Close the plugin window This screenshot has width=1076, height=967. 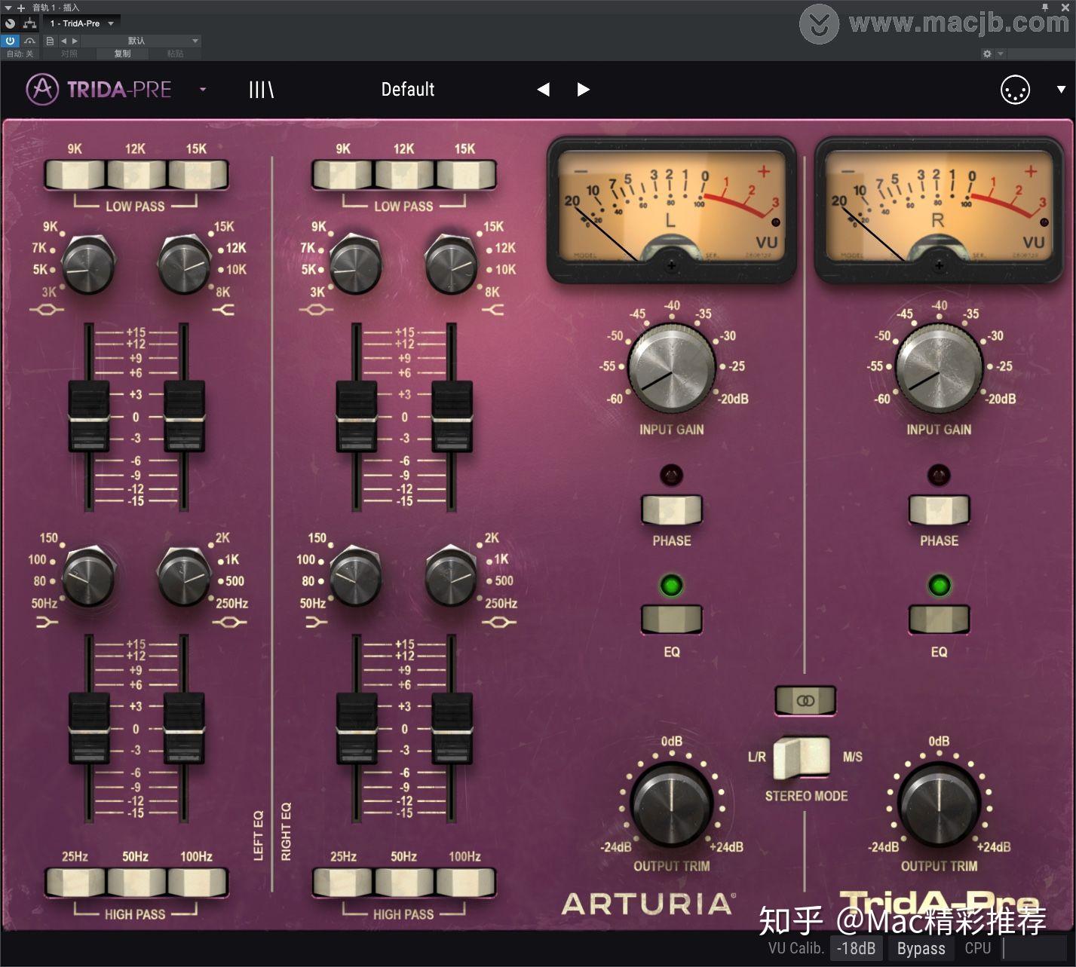1065,6
